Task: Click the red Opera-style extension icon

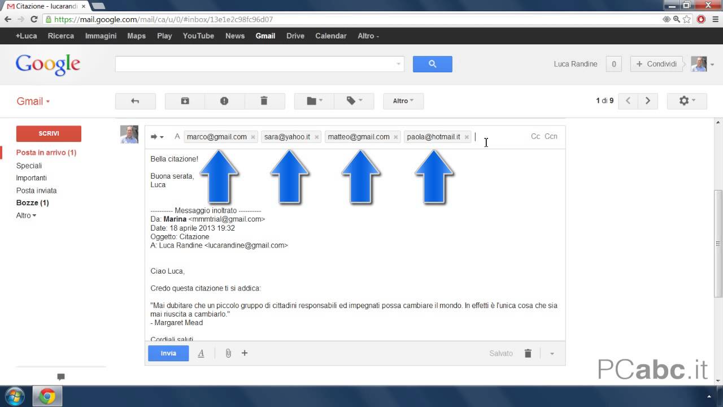Action: coord(701,19)
